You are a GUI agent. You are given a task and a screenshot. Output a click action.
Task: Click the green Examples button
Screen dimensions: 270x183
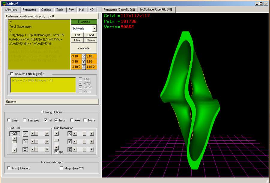coord(84,22)
